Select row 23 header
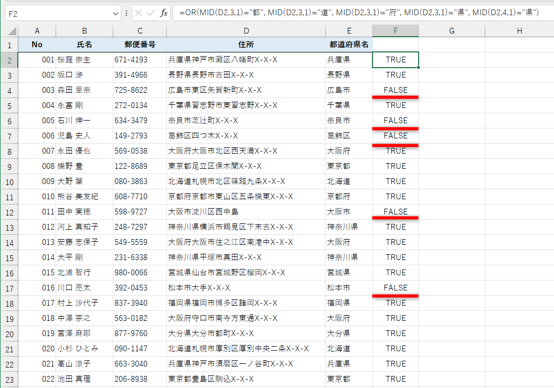554x388 pixels. click(9, 380)
